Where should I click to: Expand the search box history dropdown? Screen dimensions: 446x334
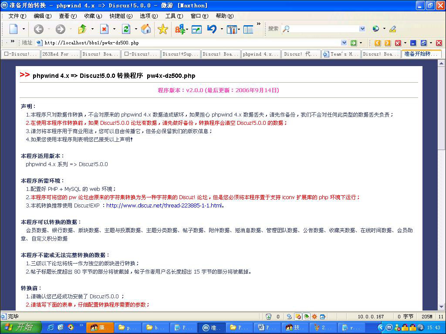(x=362, y=28)
